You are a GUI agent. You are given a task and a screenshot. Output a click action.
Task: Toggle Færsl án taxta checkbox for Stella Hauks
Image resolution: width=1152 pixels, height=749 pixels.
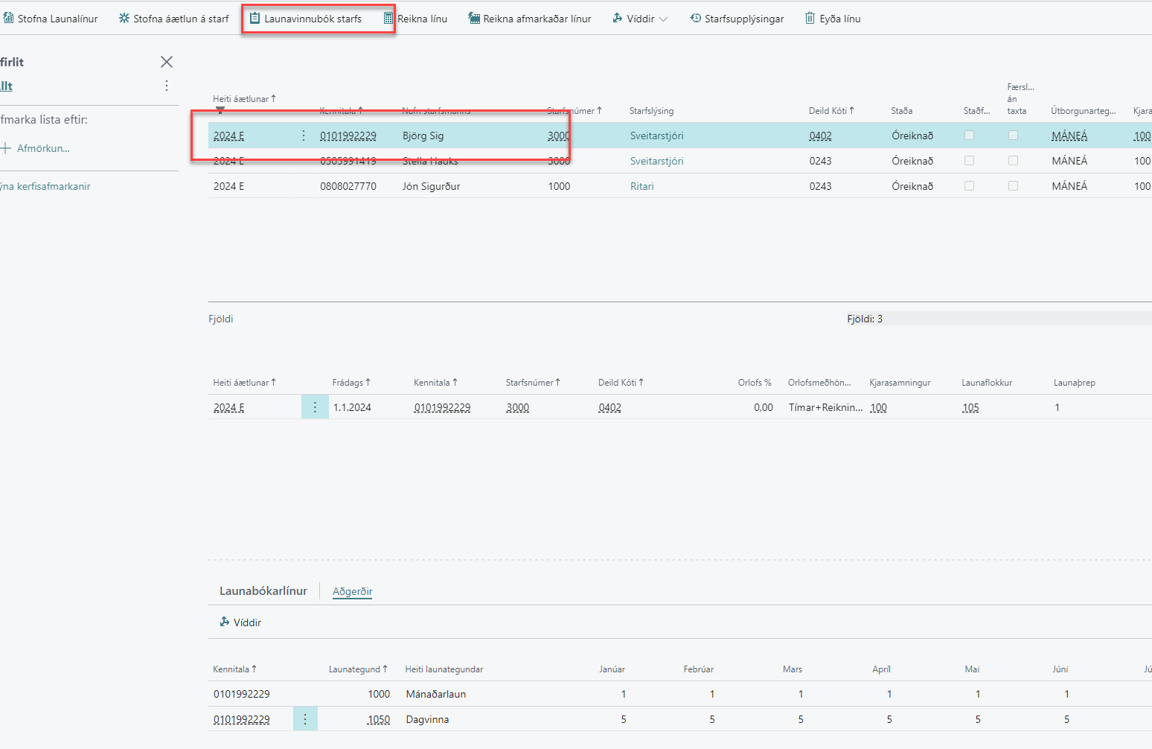point(1013,161)
